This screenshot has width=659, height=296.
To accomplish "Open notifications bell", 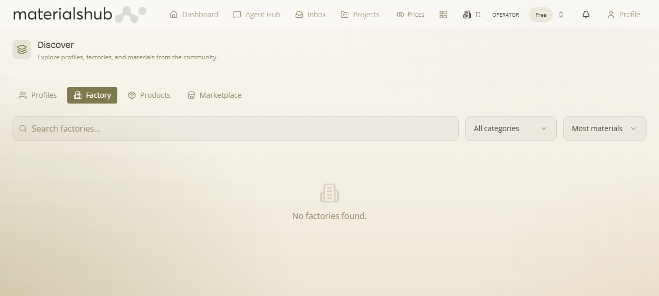I will [586, 15].
